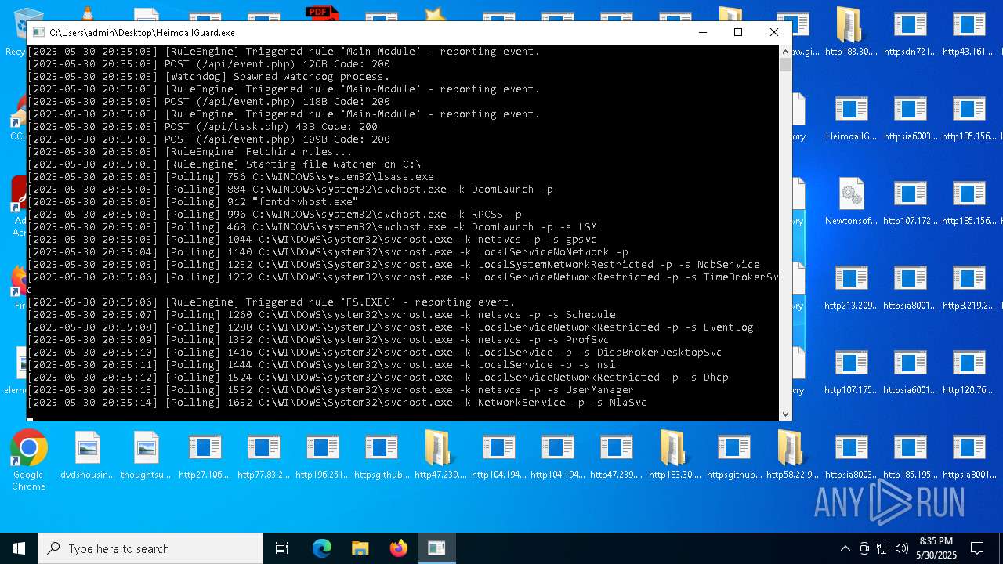Click the POST /api/event.php 109B log line
This screenshot has width=1003, height=564.
pyautogui.click(x=208, y=139)
